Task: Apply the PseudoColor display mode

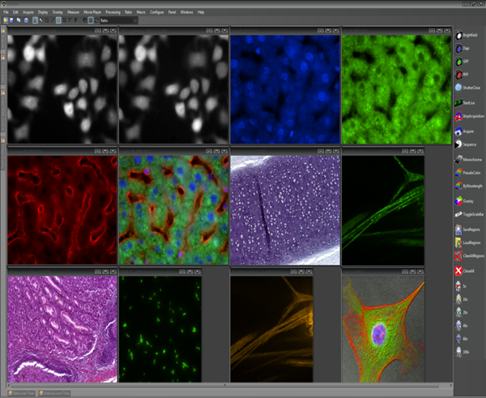Action: coord(458,173)
